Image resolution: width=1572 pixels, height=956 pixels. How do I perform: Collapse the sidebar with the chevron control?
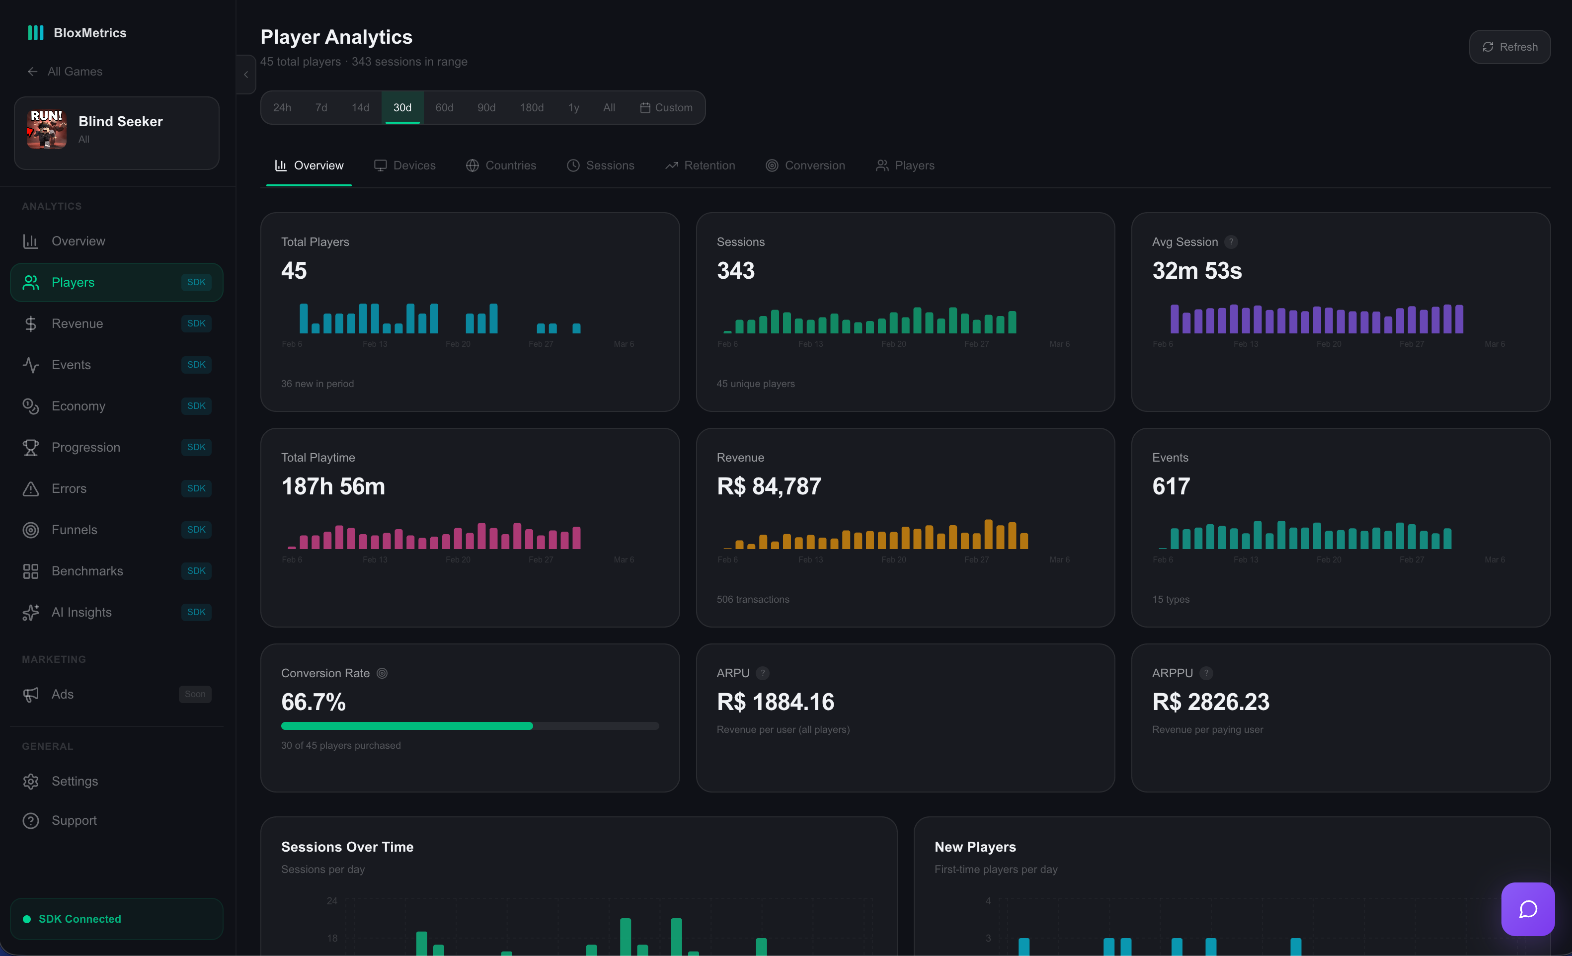click(x=245, y=75)
